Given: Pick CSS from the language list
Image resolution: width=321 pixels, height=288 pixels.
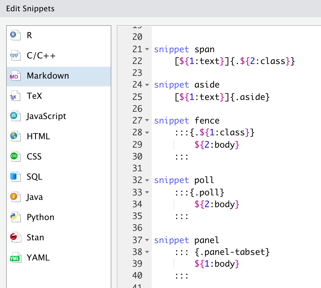Looking at the screenshot, I should 59,156.
